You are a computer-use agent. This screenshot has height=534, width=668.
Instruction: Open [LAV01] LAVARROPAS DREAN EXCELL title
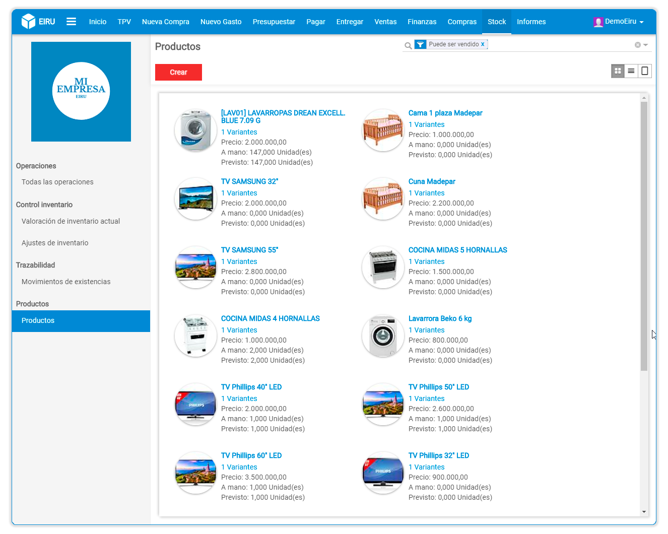tap(283, 116)
